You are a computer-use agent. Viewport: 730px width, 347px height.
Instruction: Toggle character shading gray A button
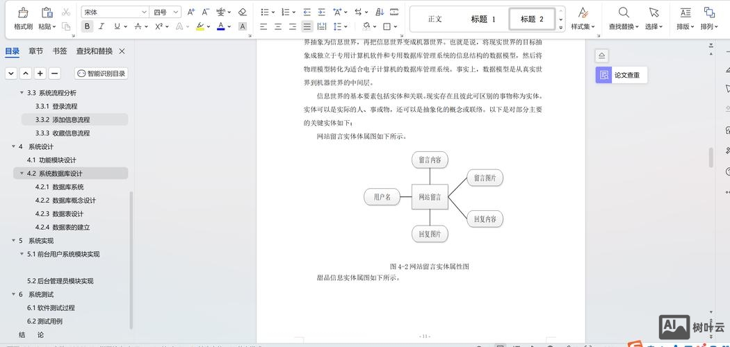coord(242,26)
